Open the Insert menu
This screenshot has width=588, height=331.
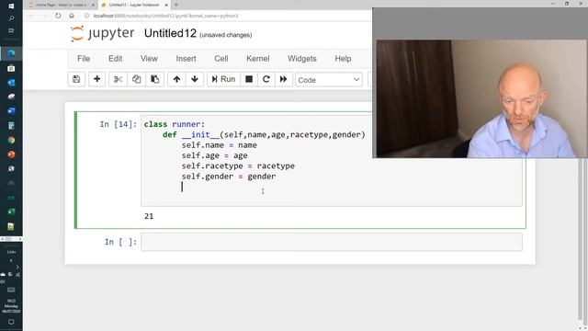[x=186, y=59]
